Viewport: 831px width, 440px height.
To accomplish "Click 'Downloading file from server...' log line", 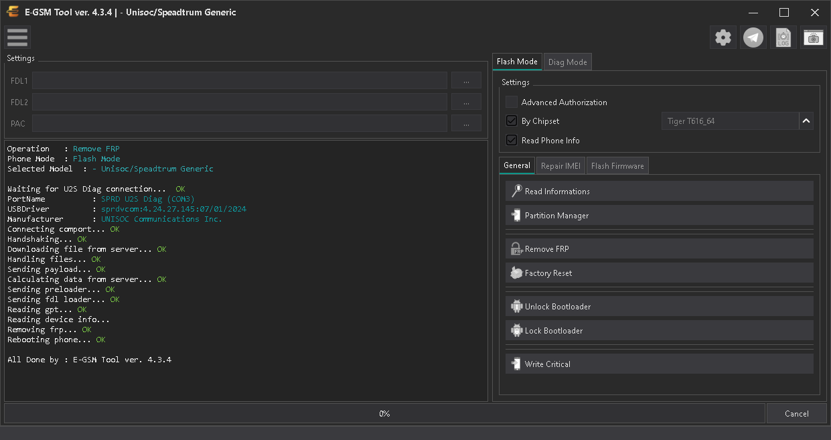I will click(x=87, y=249).
